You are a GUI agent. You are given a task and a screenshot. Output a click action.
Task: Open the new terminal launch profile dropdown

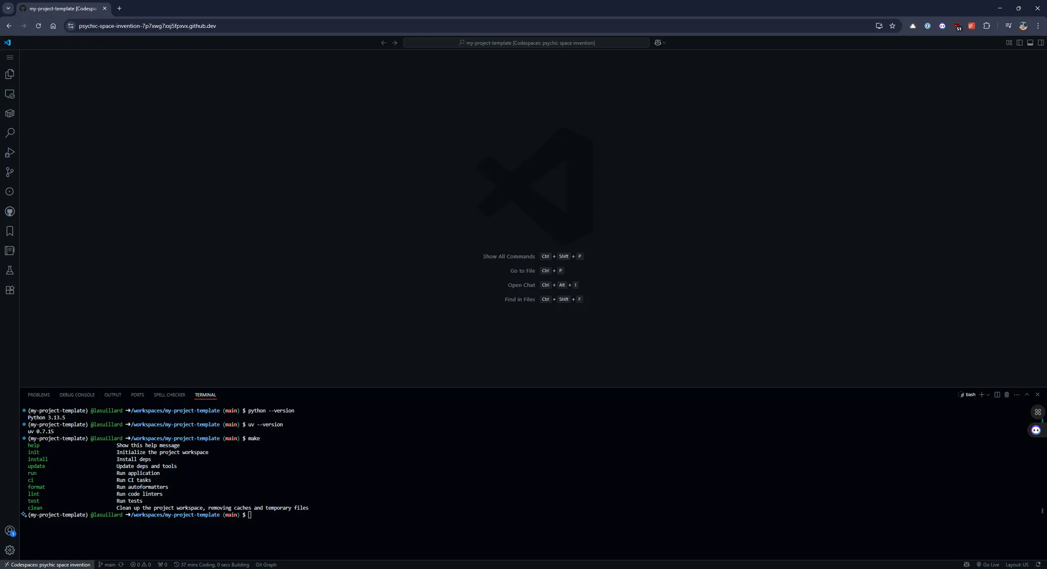click(988, 395)
